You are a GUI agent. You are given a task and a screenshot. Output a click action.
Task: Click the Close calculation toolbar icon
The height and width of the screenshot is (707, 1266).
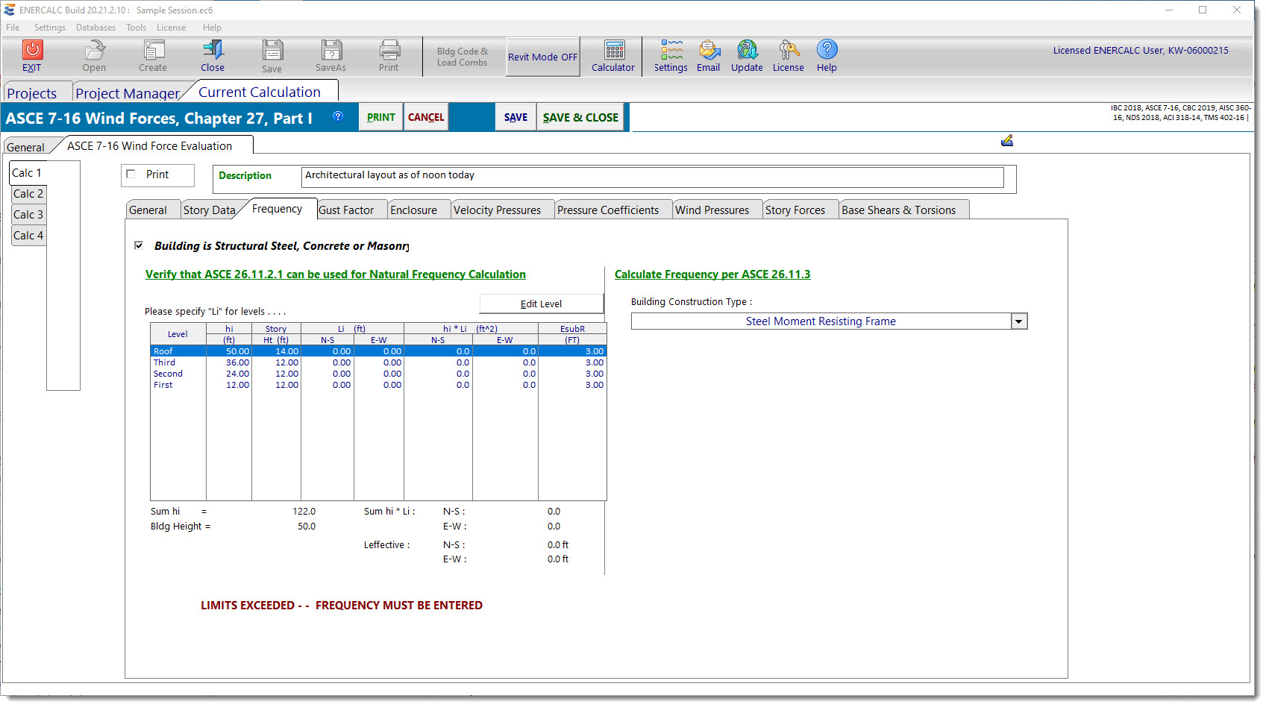tap(213, 51)
